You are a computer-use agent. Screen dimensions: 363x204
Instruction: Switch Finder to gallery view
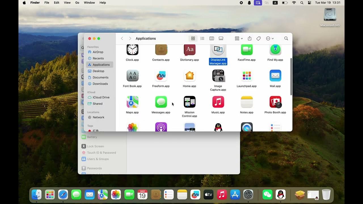(x=221, y=39)
